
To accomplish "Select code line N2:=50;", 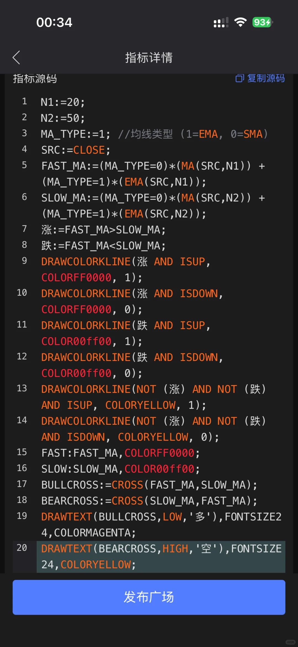I will (x=63, y=118).
